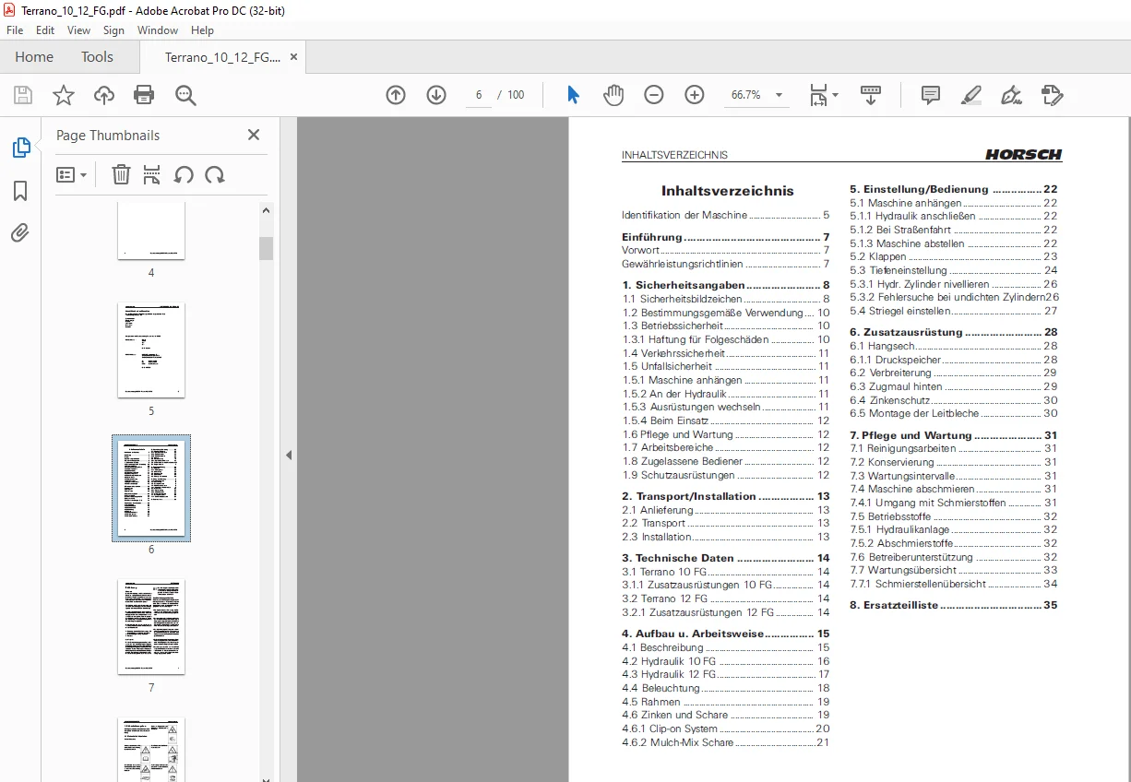Click the '8. Ersatzteilliste' contents entry
The width and height of the screenshot is (1131, 782).
[954, 605]
